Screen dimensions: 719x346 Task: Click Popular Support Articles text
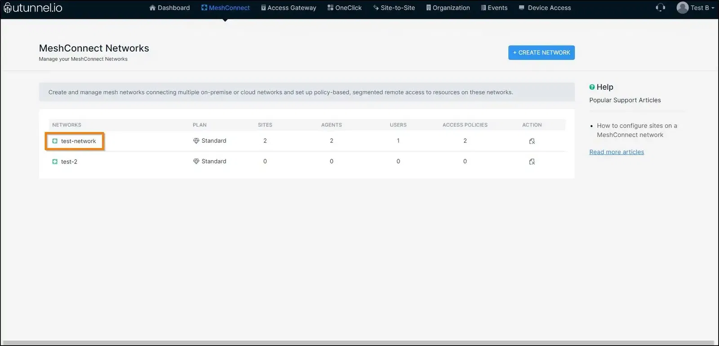tap(625, 100)
